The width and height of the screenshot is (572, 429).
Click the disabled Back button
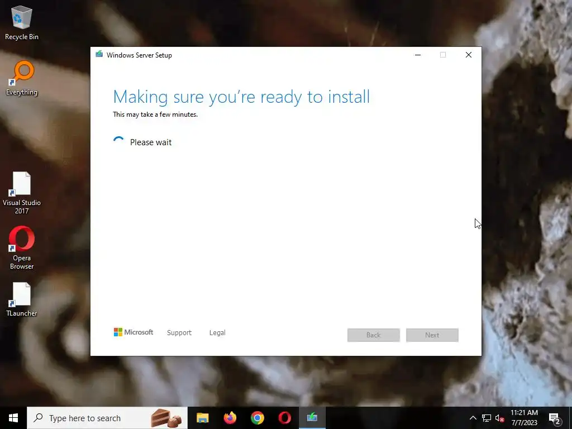click(x=374, y=335)
